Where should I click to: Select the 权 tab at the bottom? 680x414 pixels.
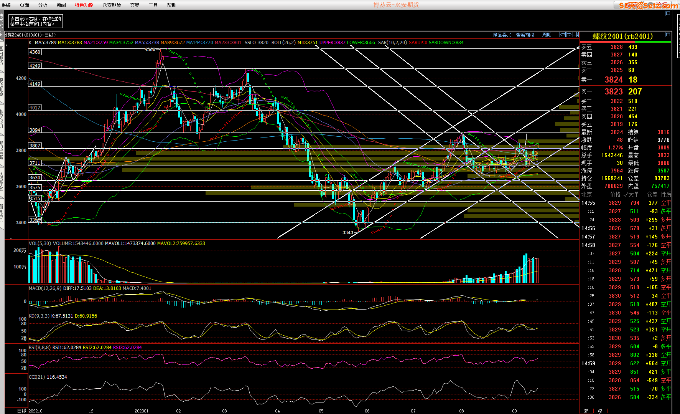600,411
